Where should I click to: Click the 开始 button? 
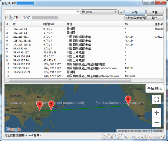pyautogui.click(x=135, y=12)
